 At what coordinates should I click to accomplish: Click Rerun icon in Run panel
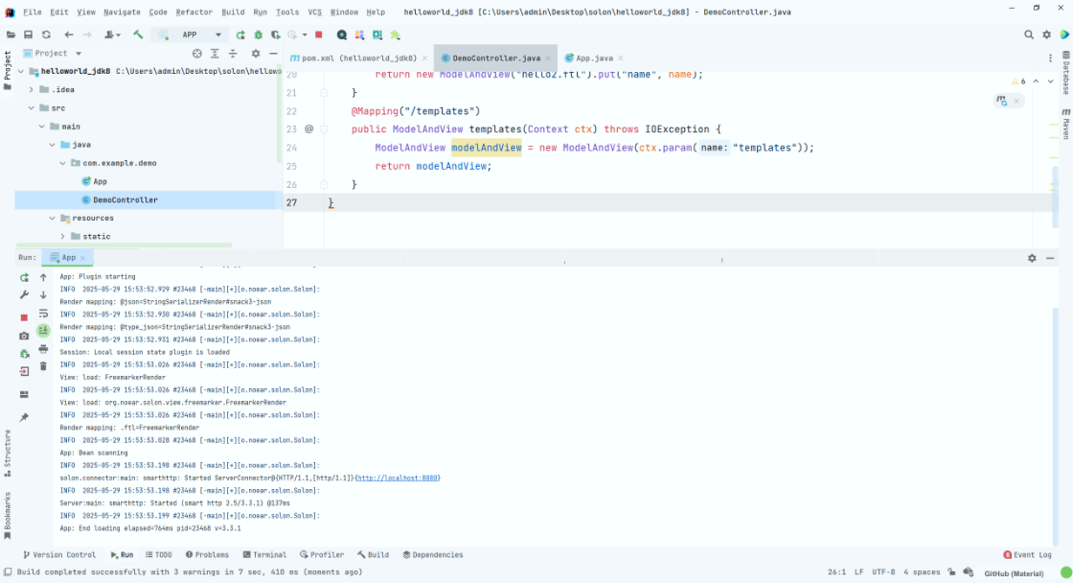coord(24,277)
